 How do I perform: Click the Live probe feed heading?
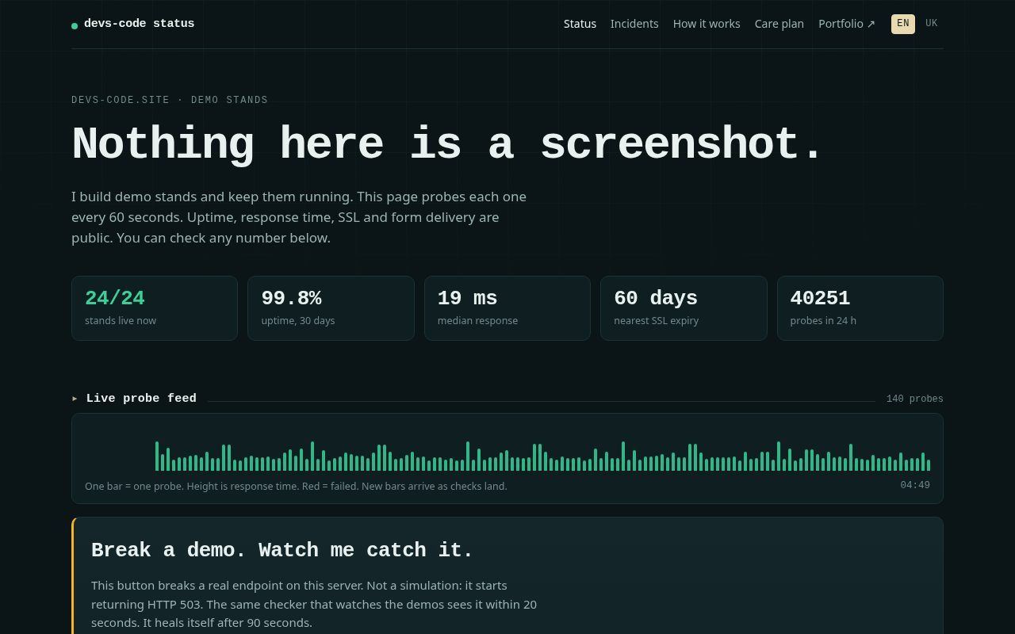click(141, 399)
